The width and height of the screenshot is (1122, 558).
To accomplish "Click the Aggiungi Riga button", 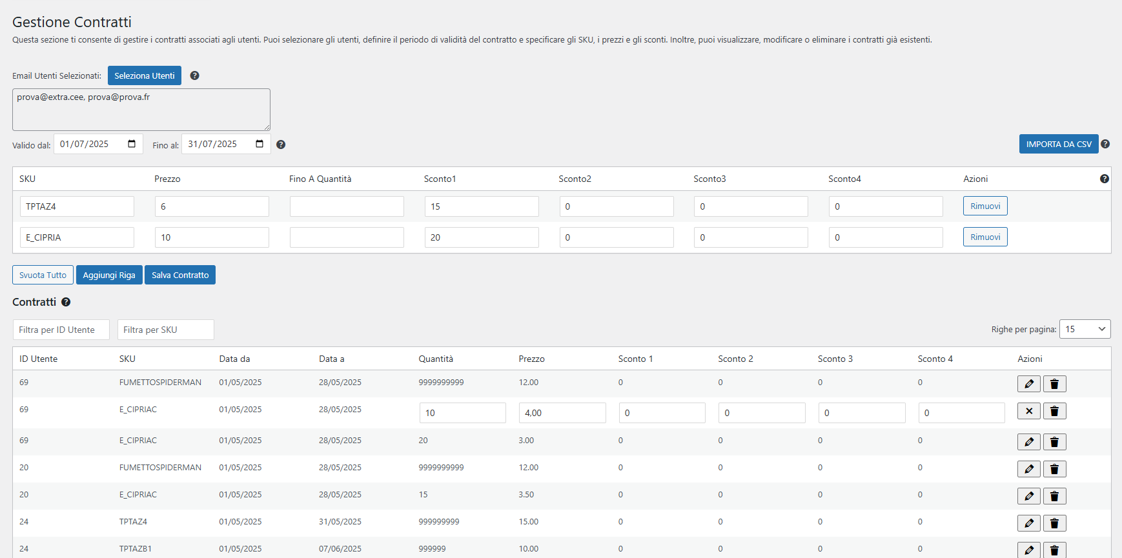I will pyautogui.click(x=109, y=275).
